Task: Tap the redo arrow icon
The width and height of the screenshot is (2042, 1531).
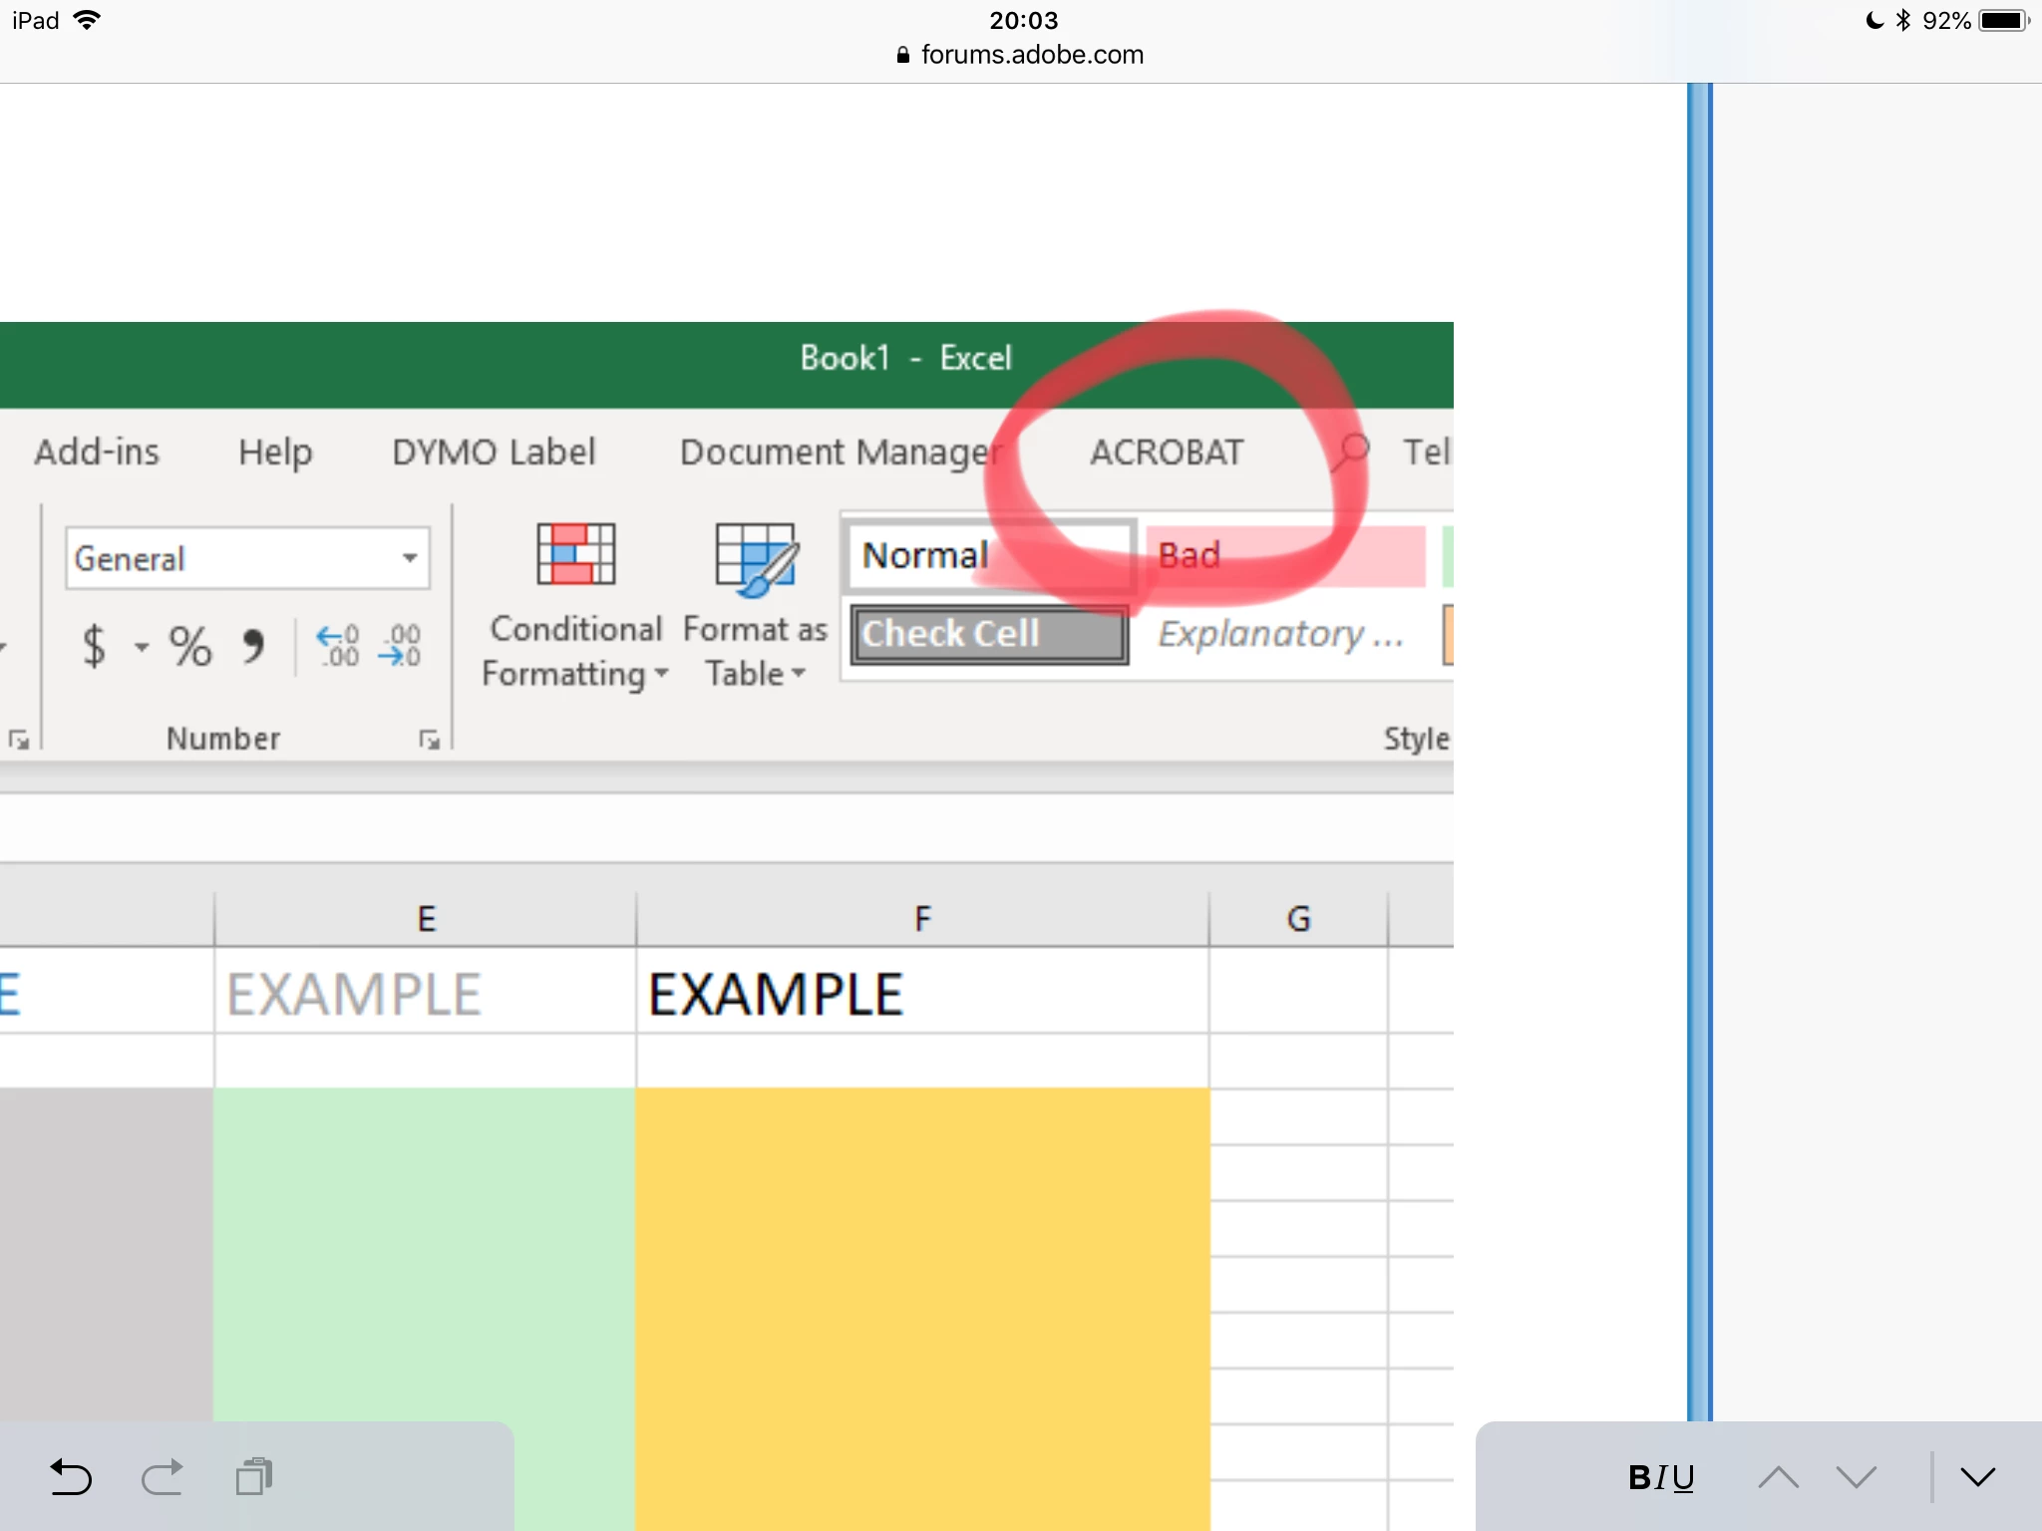Action: pyautogui.click(x=162, y=1476)
